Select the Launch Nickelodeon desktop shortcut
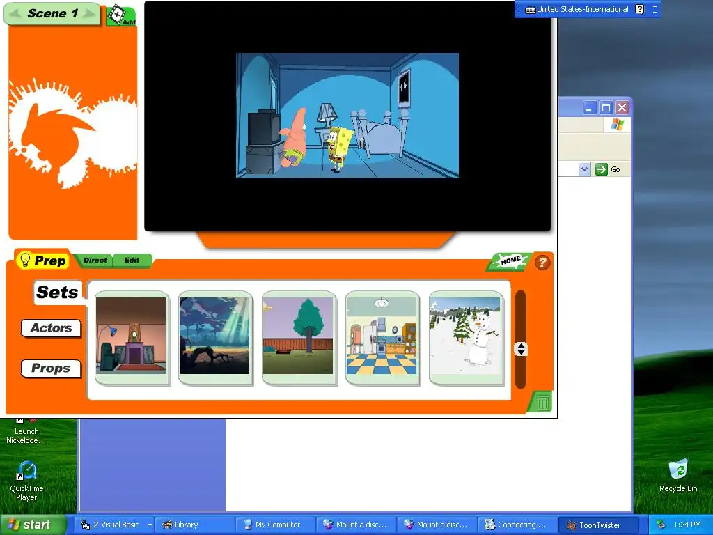Screen dimensions: 713x535 coord(26,431)
